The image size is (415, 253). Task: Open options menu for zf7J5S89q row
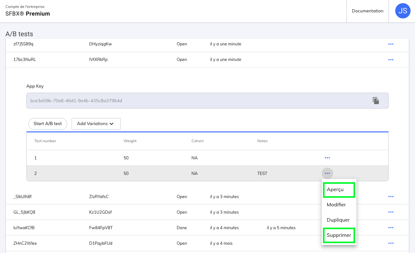[391, 44]
